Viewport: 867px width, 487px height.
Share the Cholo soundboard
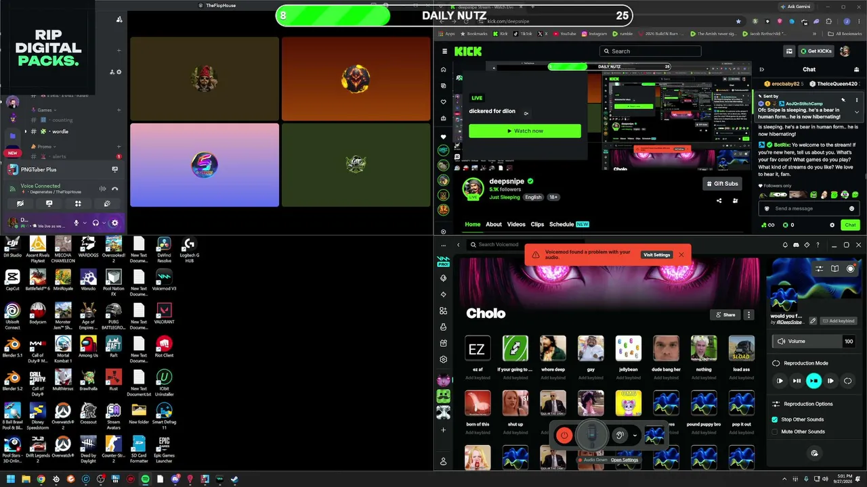tap(725, 315)
